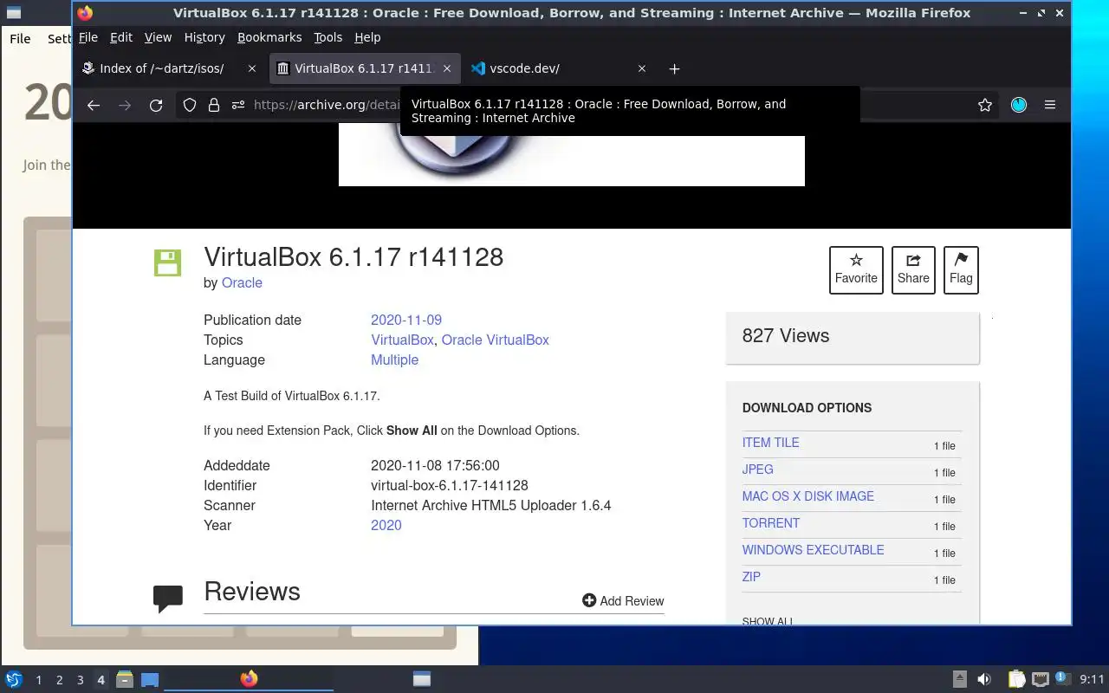Open the desktop start menu icon in taskbar

point(14,679)
